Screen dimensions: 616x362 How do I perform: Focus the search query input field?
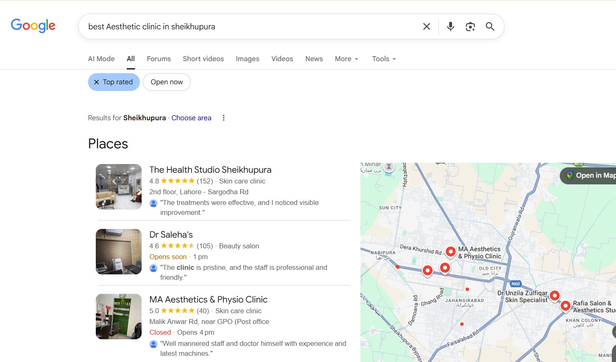point(248,26)
